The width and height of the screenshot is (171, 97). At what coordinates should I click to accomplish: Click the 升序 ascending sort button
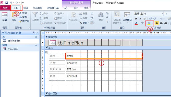(x=44, y=14)
